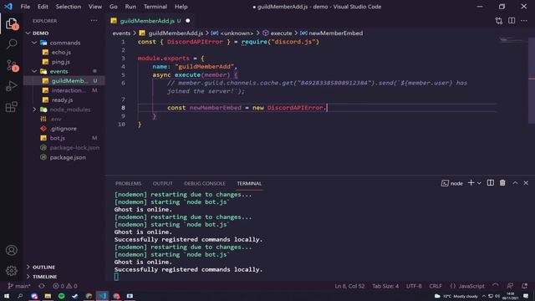Screen dimensions: 535x301
Task: Open the Search view in activity bar
Action: 12,43
